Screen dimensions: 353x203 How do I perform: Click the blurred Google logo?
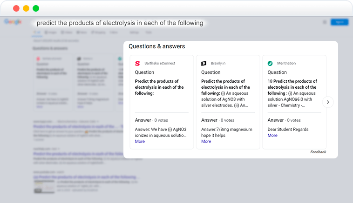coord(13,21)
